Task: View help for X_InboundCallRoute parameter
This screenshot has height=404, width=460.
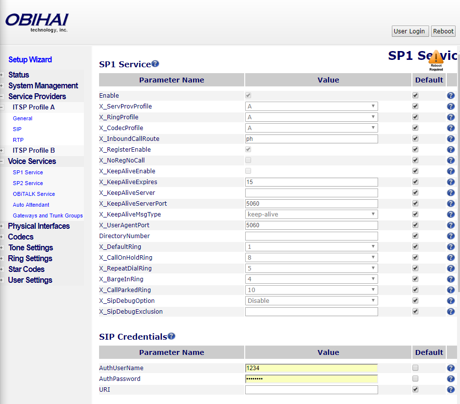Action: [451, 139]
